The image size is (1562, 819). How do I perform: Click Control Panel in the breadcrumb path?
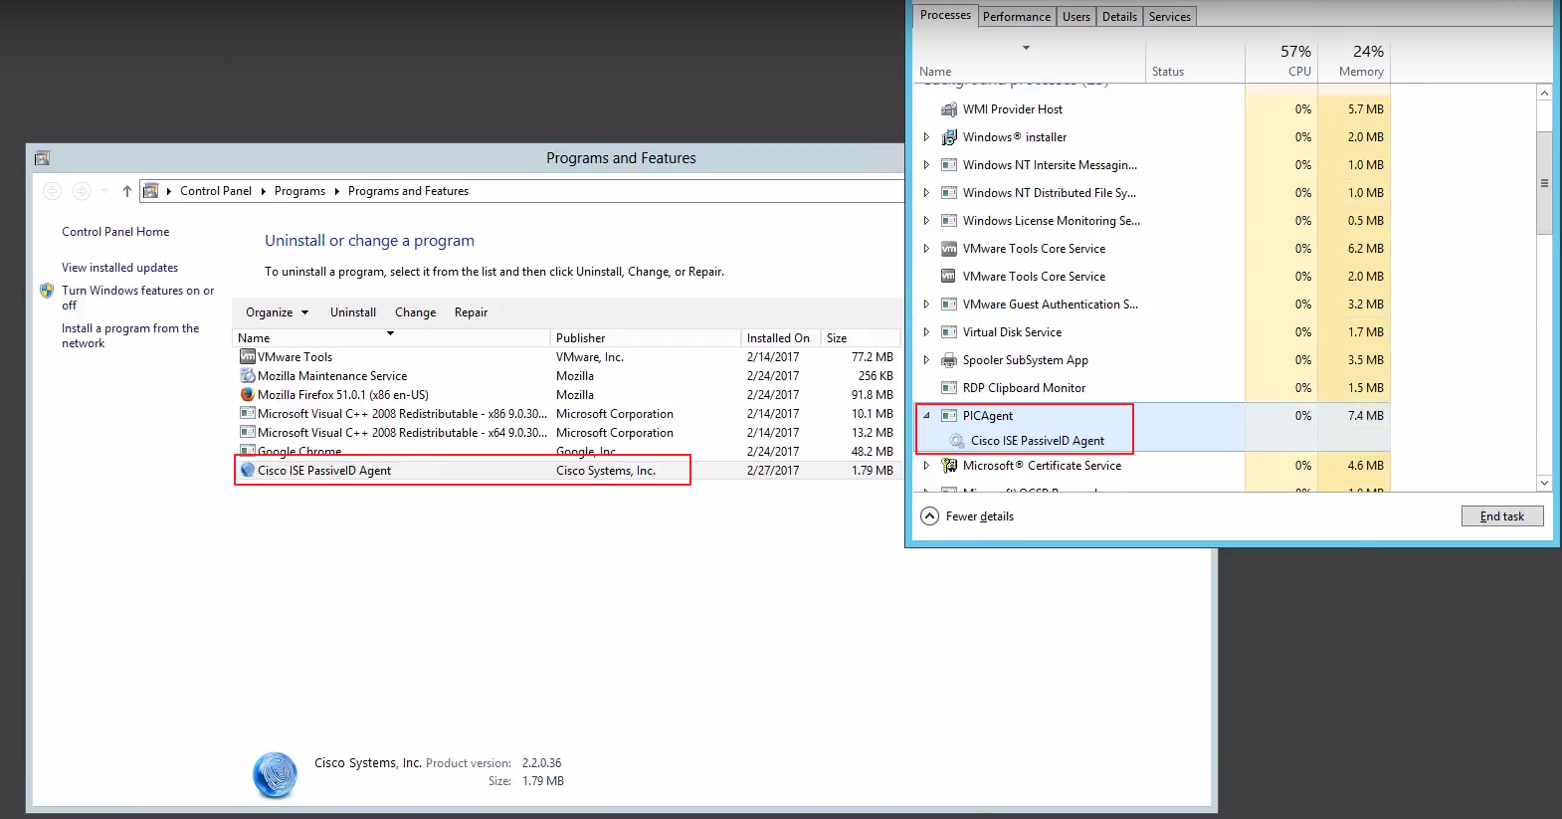[216, 191]
